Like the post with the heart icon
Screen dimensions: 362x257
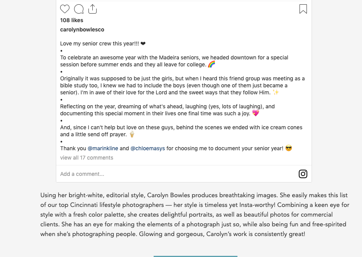65,9
